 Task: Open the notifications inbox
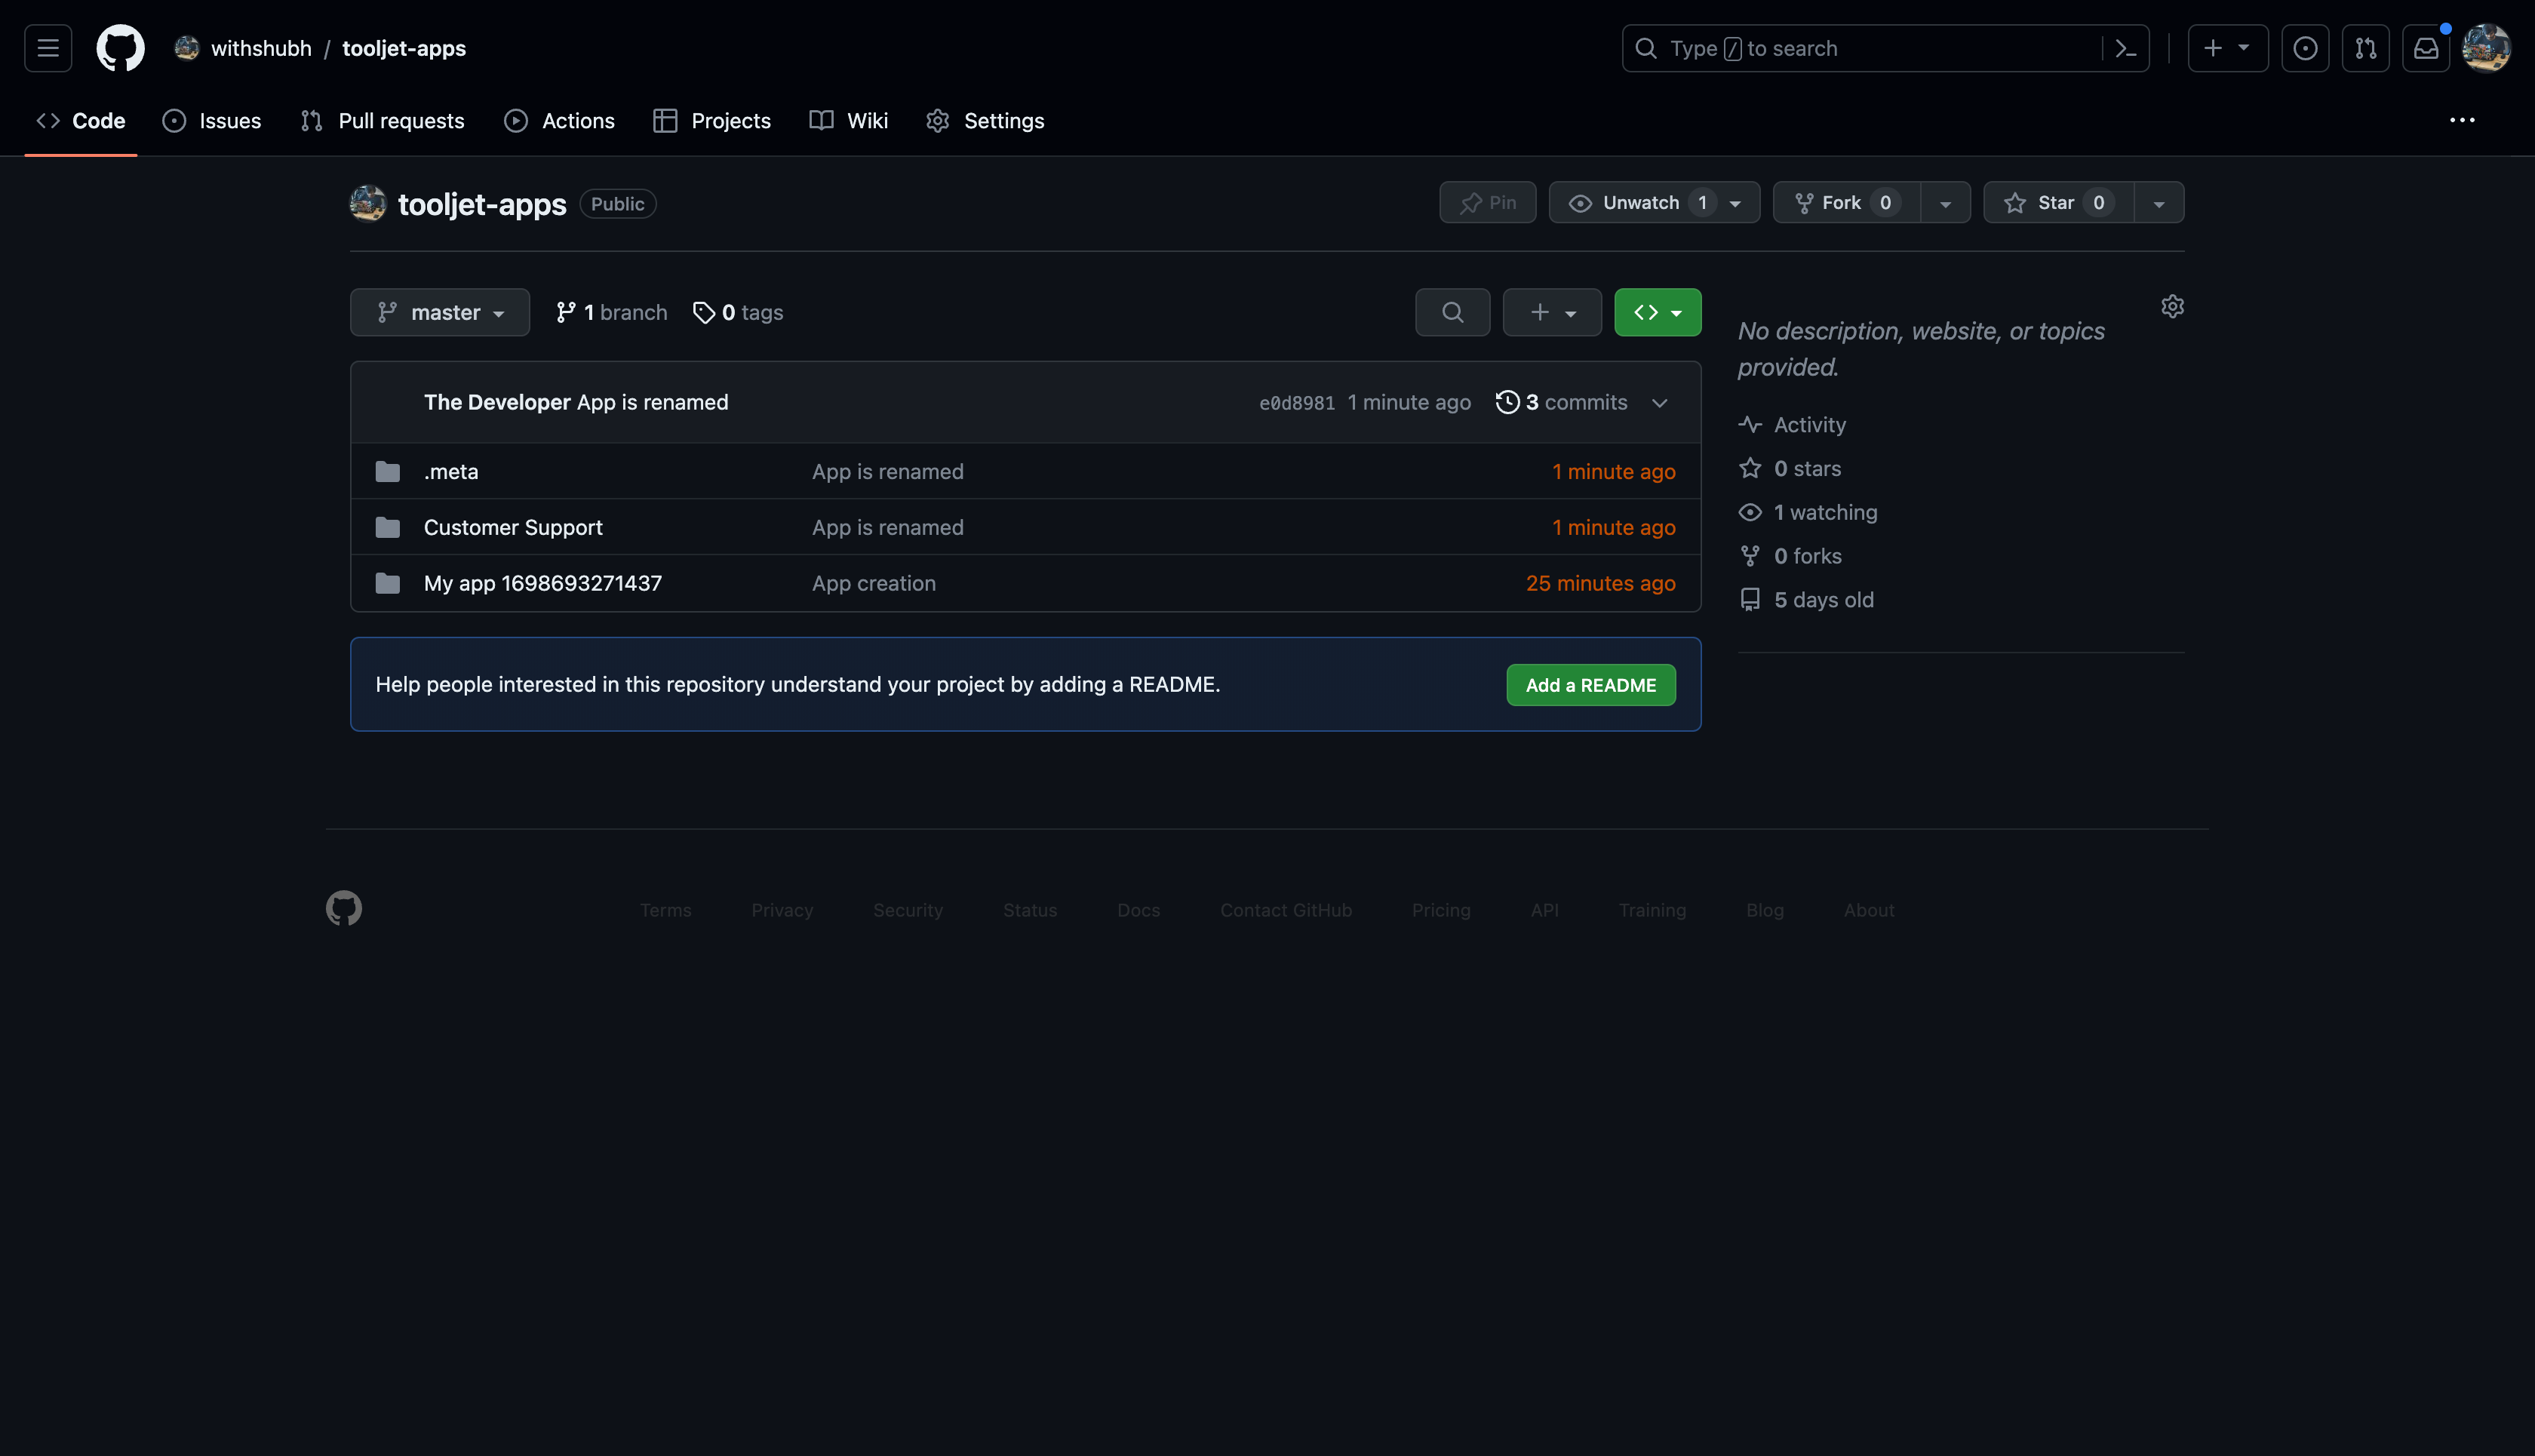[2426, 48]
